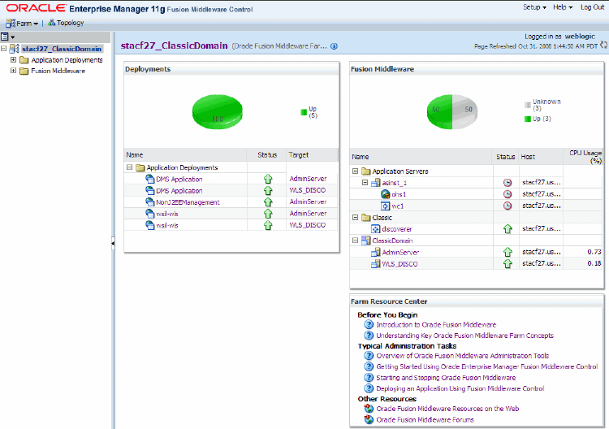
Task: Collapse the Application Servers group
Action: [356, 171]
